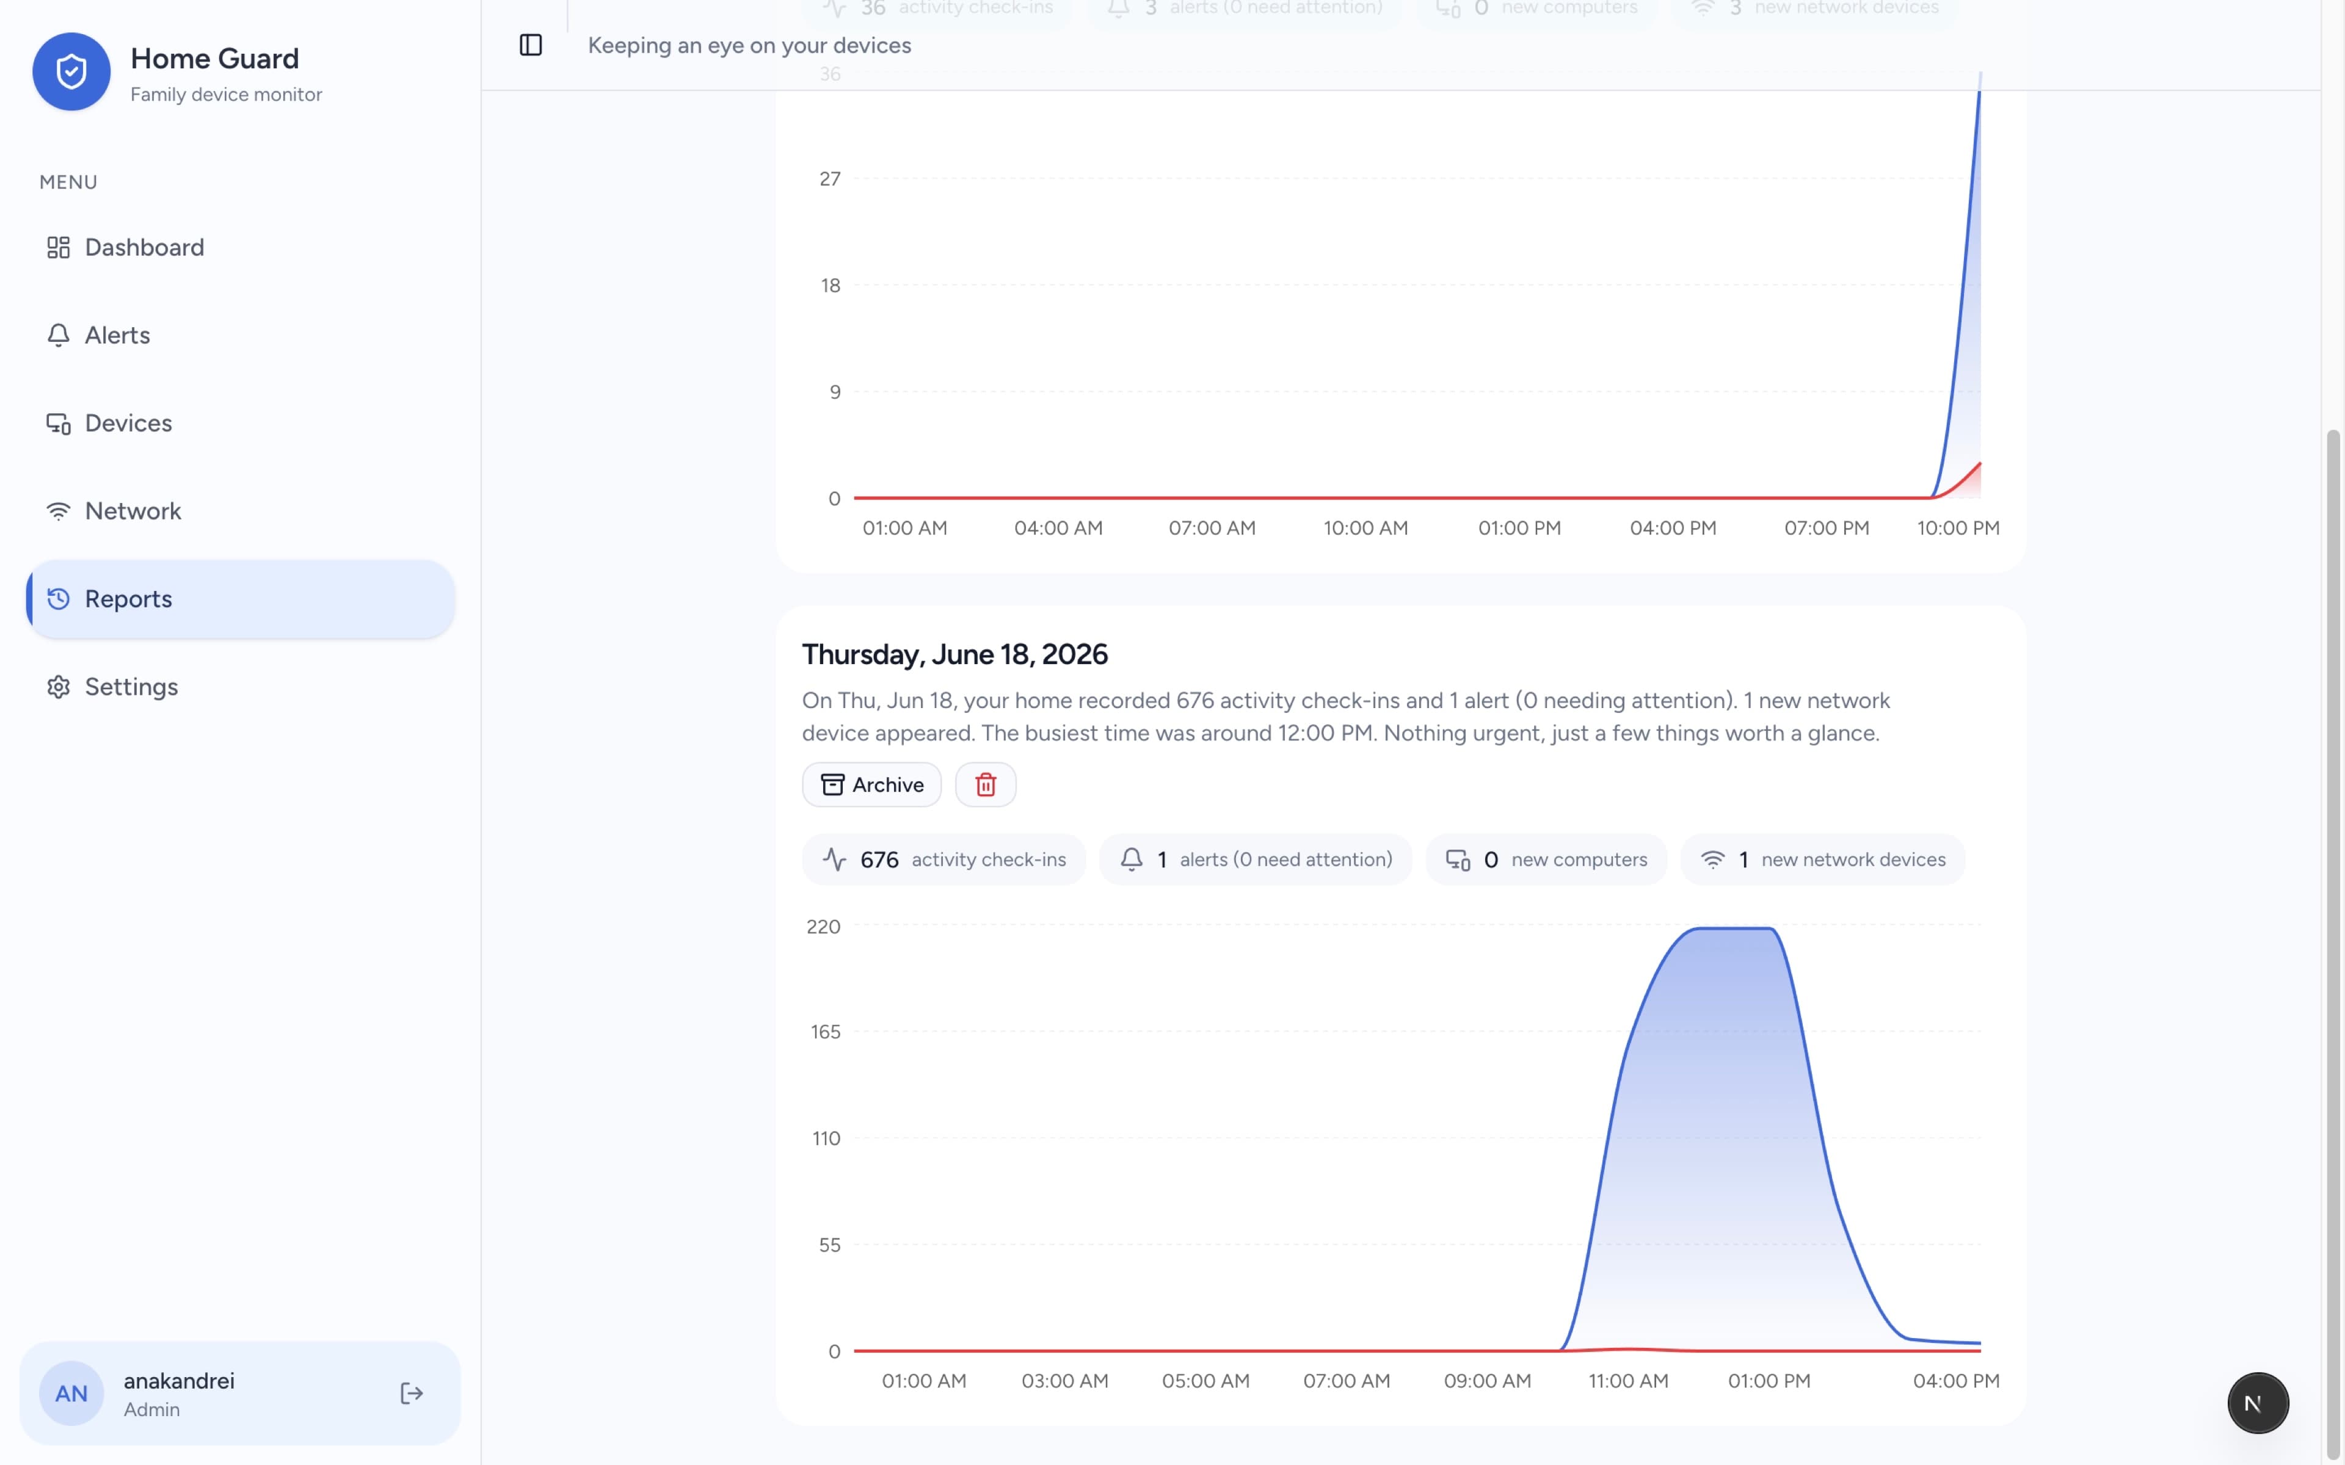Click the round N button at bottom right
The width and height of the screenshot is (2345, 1465).
pos(2257,1403)
